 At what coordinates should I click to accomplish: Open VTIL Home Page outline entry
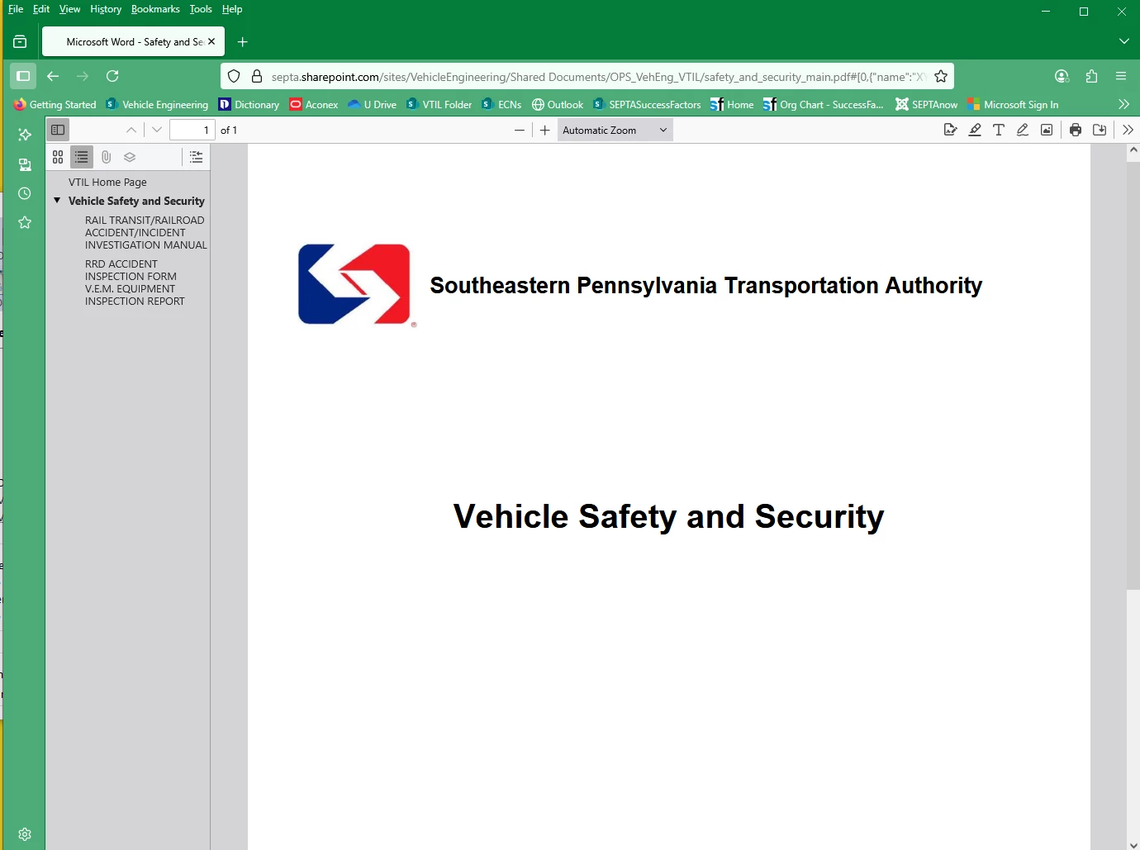click(x=107, y=183)
